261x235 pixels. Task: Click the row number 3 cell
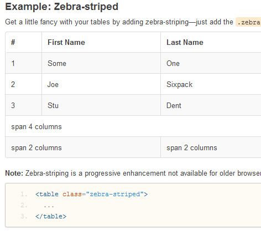24,105
